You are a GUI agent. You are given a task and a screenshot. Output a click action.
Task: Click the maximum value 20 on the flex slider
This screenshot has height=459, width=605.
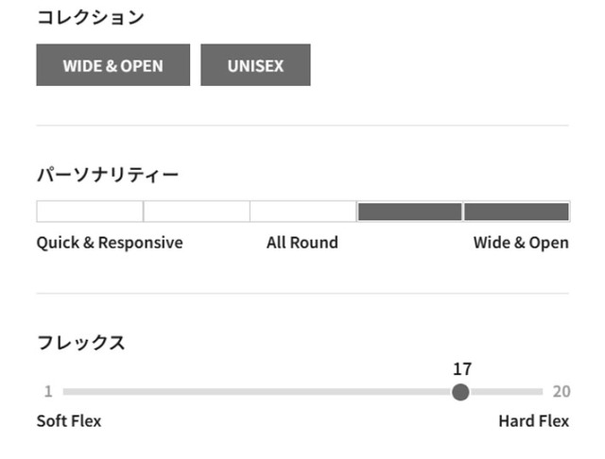(x=561, y=392)
